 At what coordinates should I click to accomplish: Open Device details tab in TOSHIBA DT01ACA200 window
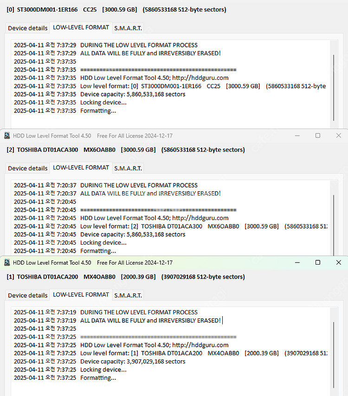(27, 295)
